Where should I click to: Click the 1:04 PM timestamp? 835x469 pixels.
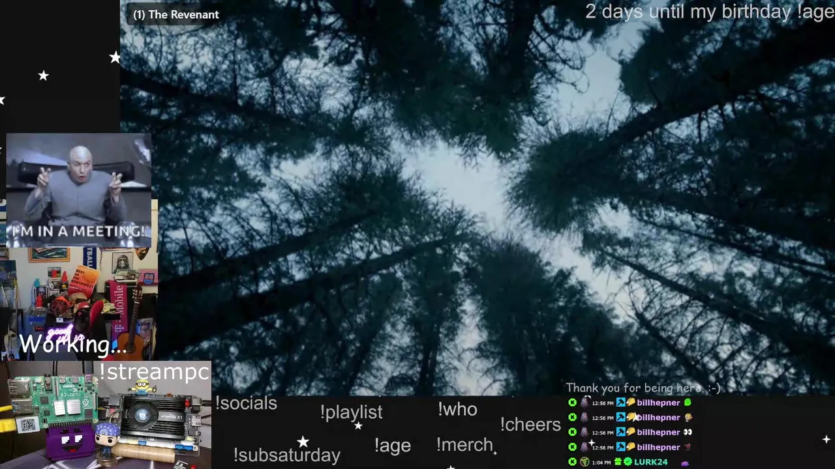(x=601, y=462)
